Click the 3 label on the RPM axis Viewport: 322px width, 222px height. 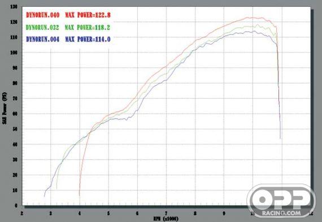(x=51, y=214)
